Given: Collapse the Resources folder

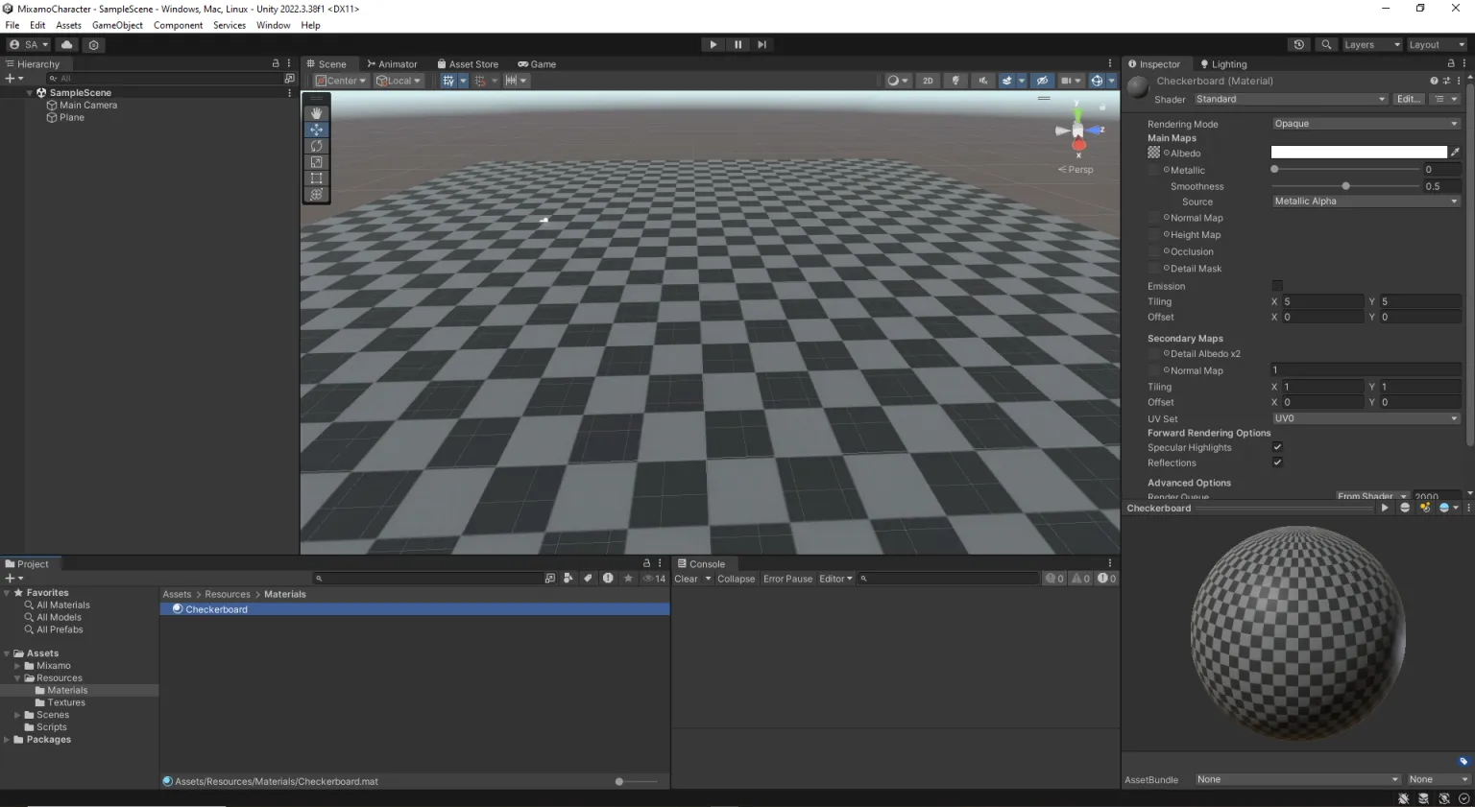Looking at the screenshot, I should point(16,677).
